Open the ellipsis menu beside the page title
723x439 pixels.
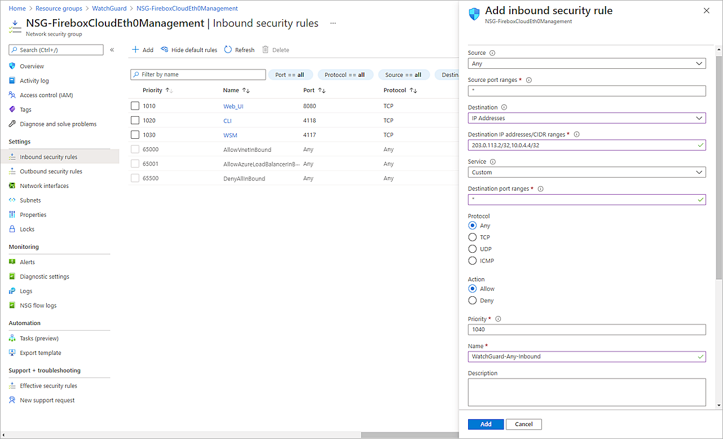pos(333,23)
